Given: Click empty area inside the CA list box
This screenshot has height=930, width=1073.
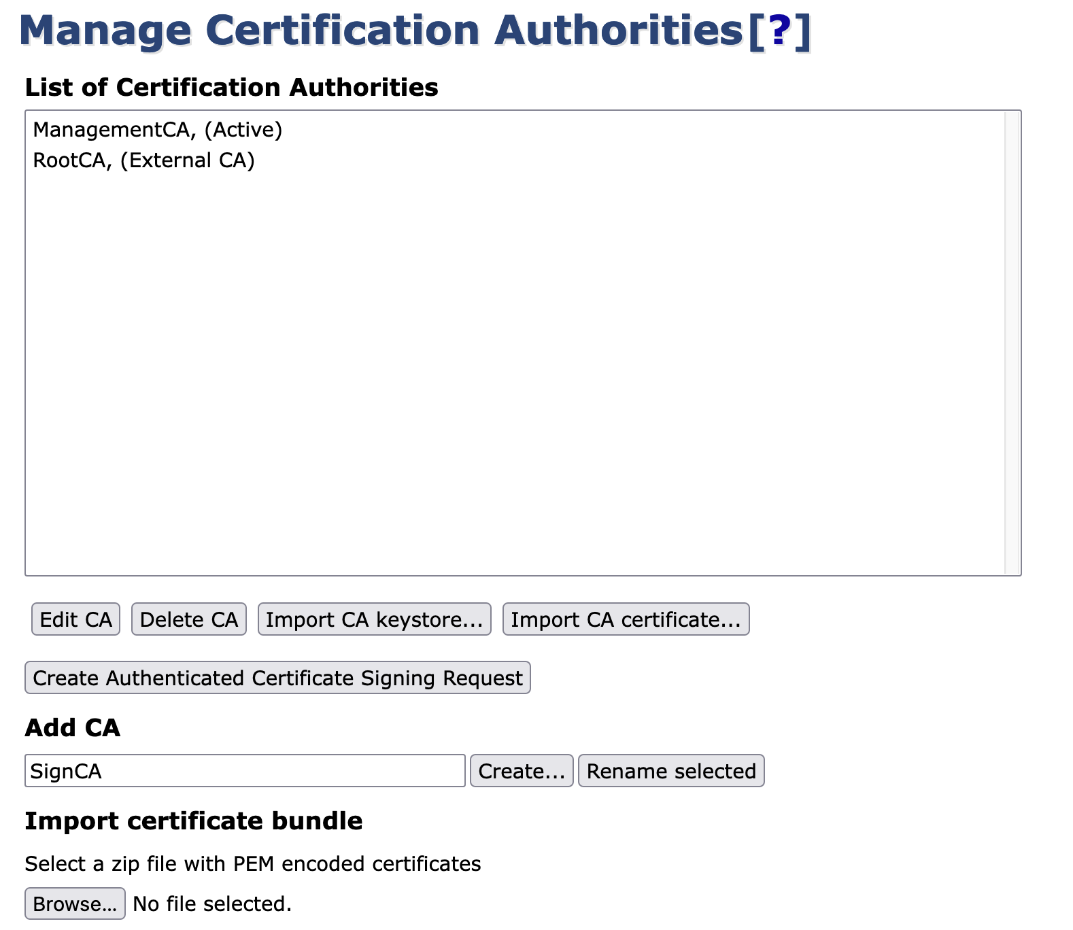Looking at the screenshot, I should pos(510,374).
